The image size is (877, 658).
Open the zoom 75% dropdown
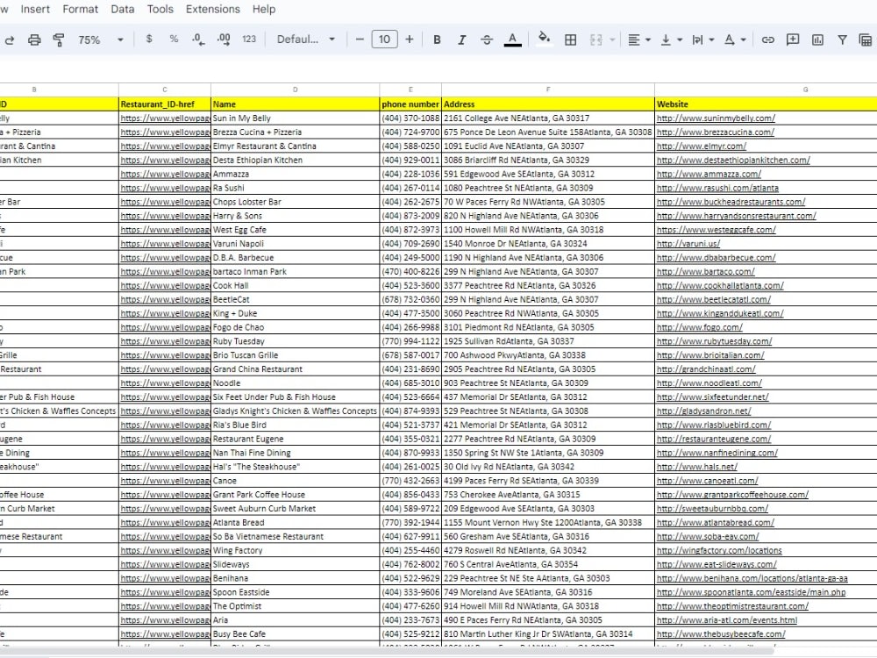[100, 39]
